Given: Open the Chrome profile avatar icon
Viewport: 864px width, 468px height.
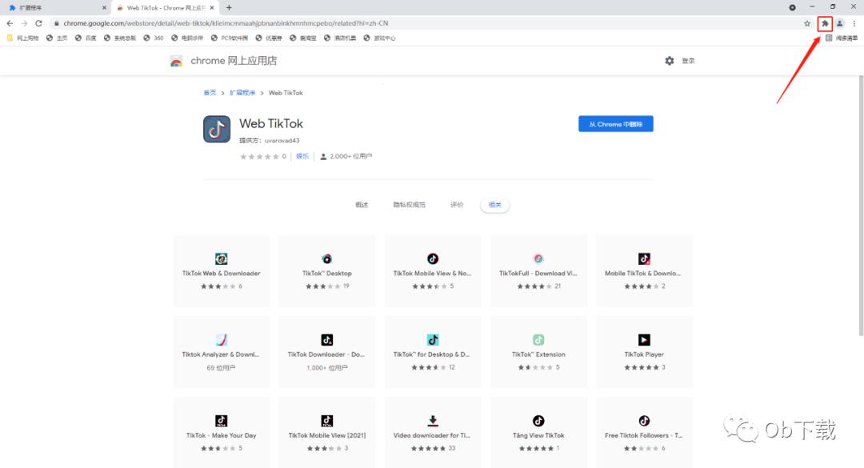Looking at the screenshot, I should pos(839,23).
